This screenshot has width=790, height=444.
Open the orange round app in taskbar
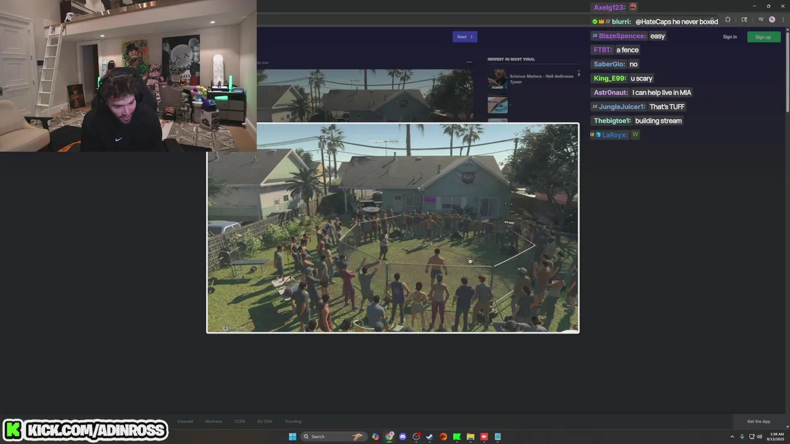[x=443, y=437]
